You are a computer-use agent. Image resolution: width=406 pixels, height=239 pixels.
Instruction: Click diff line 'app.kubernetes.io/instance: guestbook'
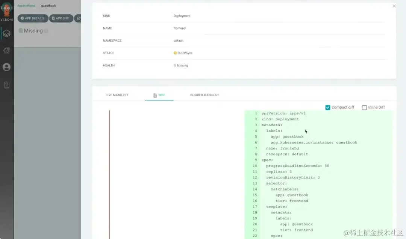pyautogui.click(x=314, y=142)
